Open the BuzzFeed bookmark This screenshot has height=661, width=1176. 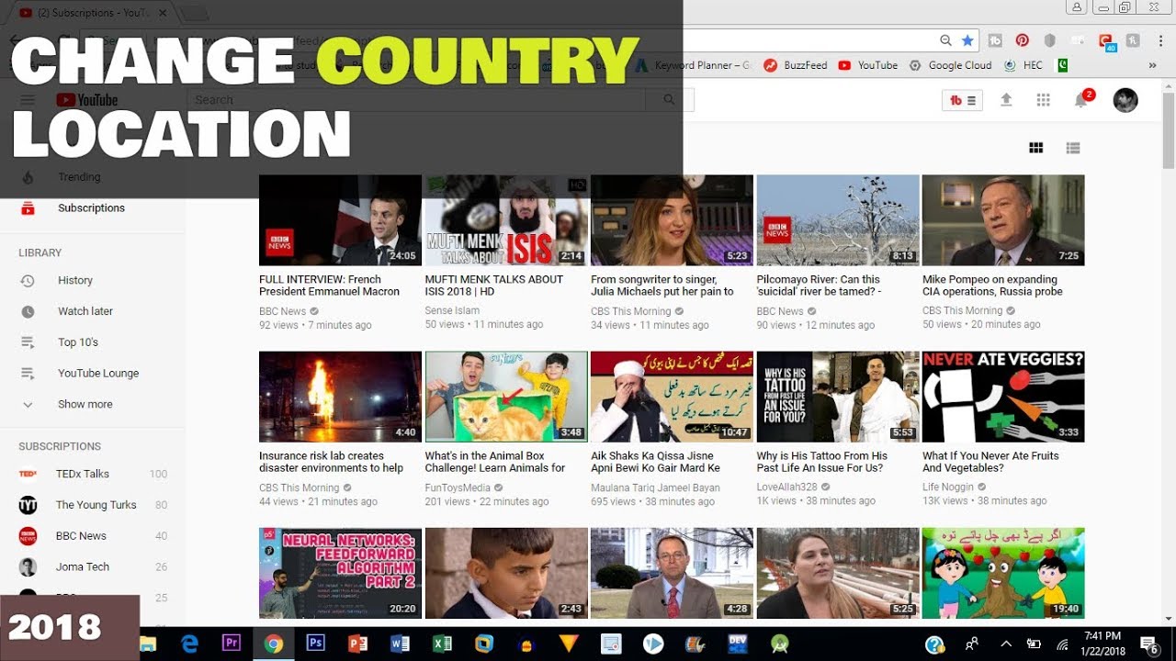(x=796, y=65)
